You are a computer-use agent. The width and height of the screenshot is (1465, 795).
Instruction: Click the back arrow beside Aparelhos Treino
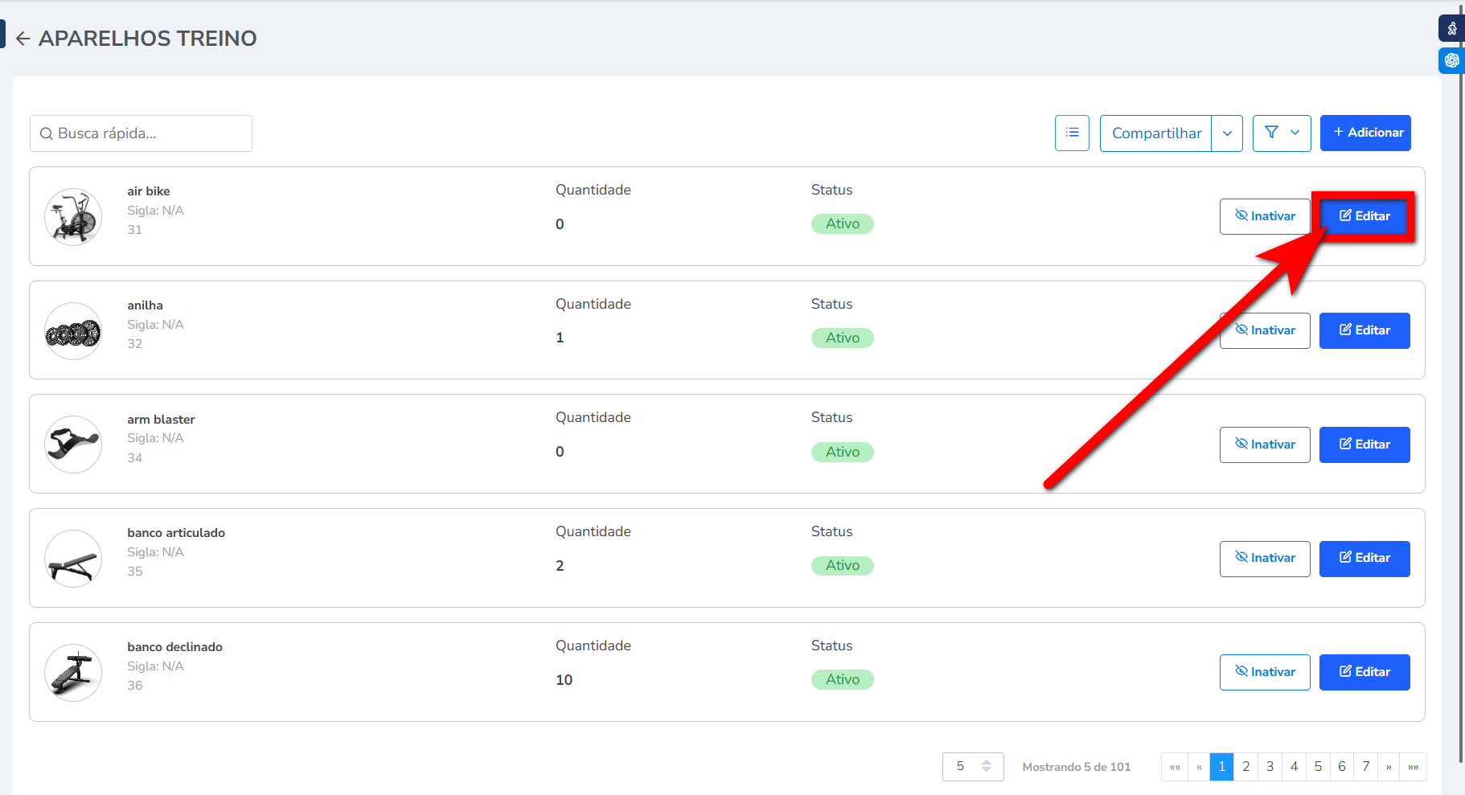click(x=23, y=39)
